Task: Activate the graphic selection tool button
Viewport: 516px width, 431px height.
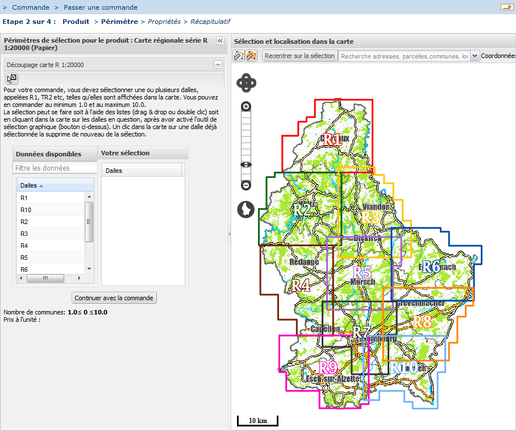Action: tap(11, 78)
